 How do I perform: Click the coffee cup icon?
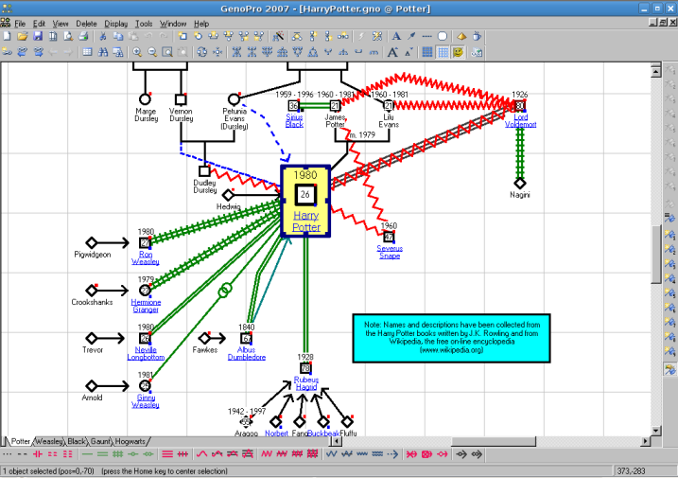[477, 37]
